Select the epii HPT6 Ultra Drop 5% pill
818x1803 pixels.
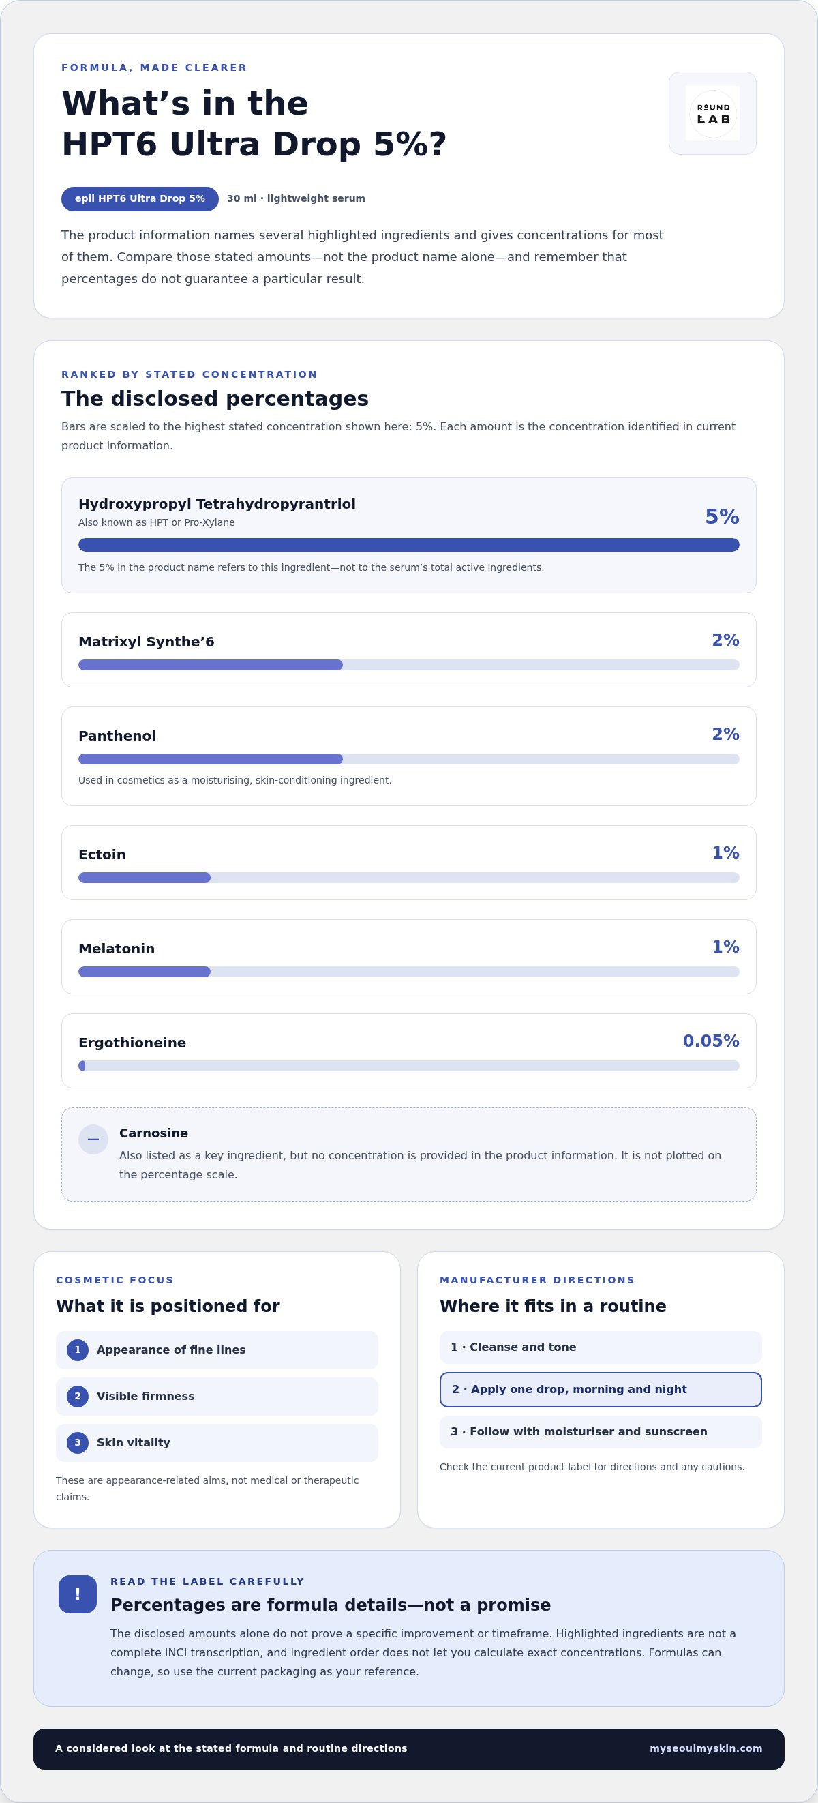[x=140, y=198]
